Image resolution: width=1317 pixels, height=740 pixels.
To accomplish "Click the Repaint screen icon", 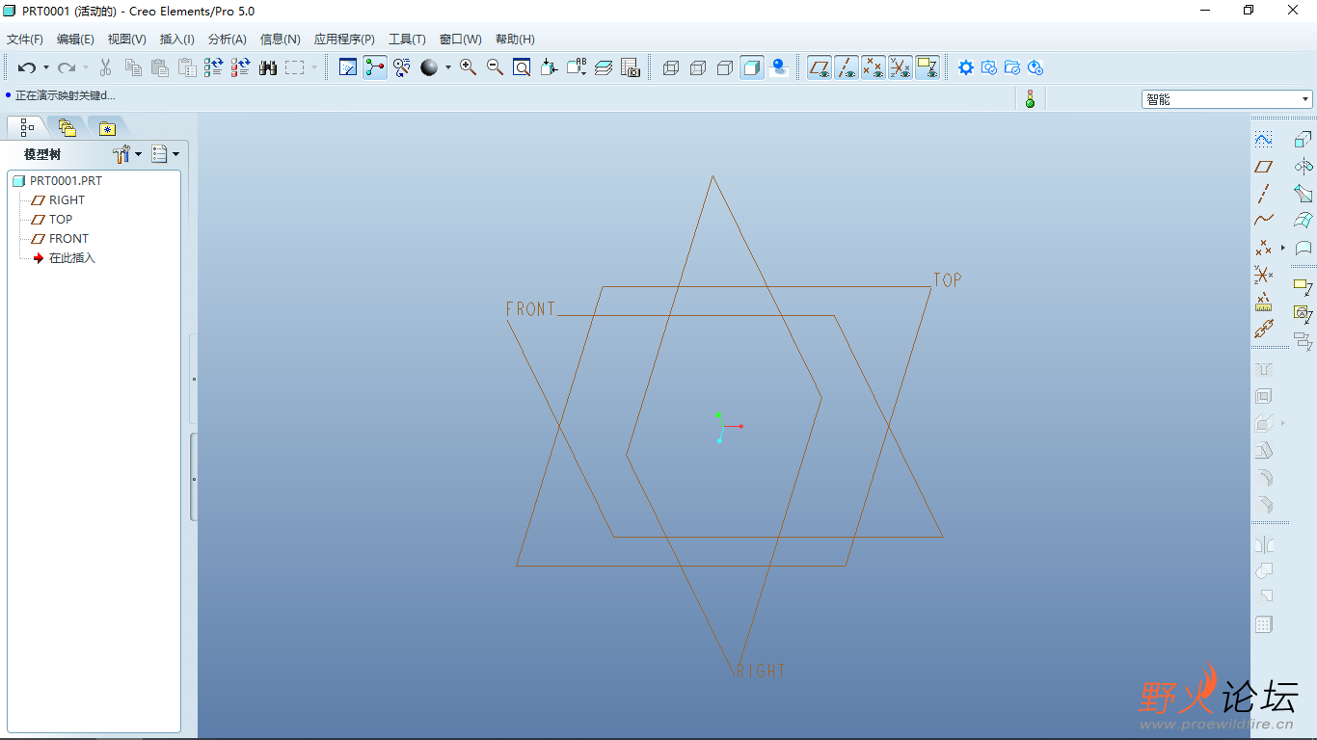I will [x=348, y=67].
